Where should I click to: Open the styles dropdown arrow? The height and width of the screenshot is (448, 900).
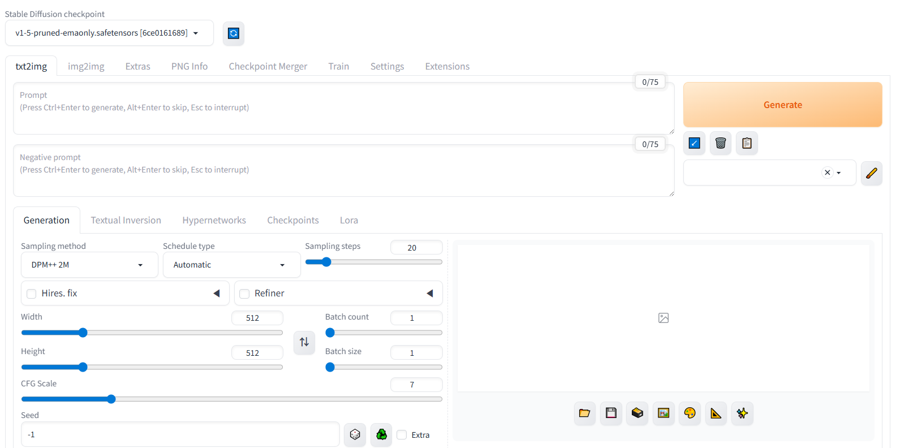[839, 173]
